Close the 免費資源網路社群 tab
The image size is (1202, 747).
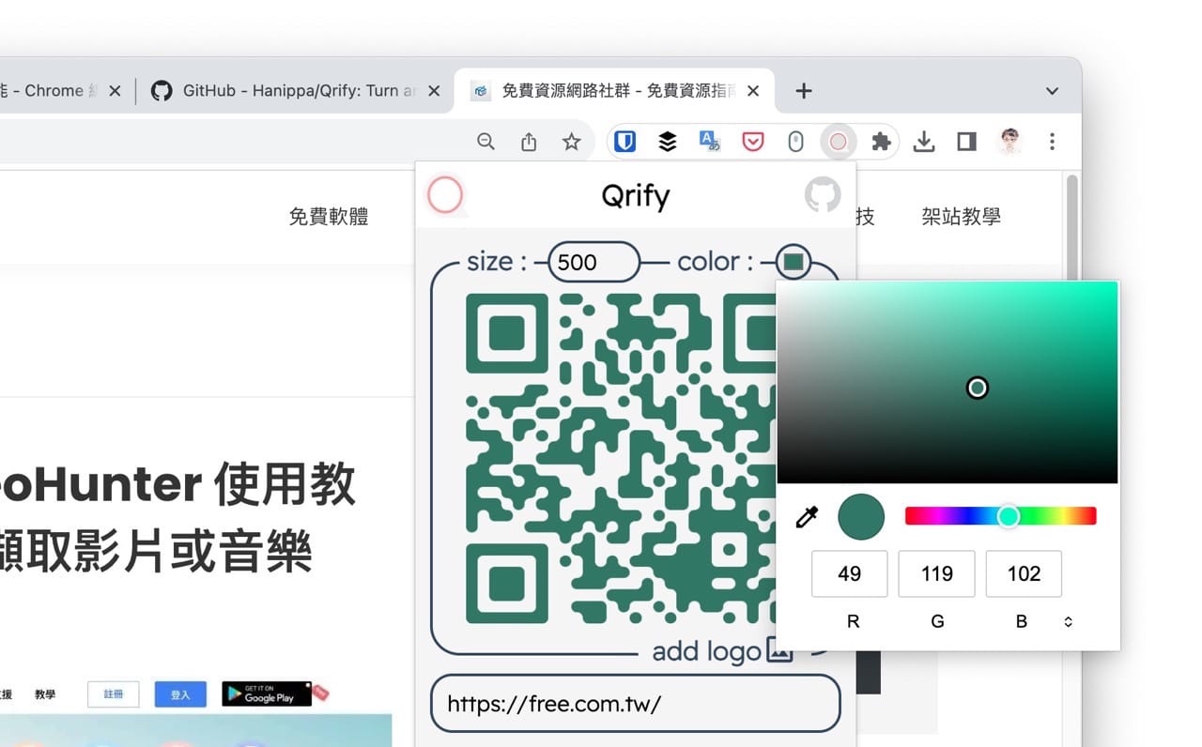pos(753,91)
